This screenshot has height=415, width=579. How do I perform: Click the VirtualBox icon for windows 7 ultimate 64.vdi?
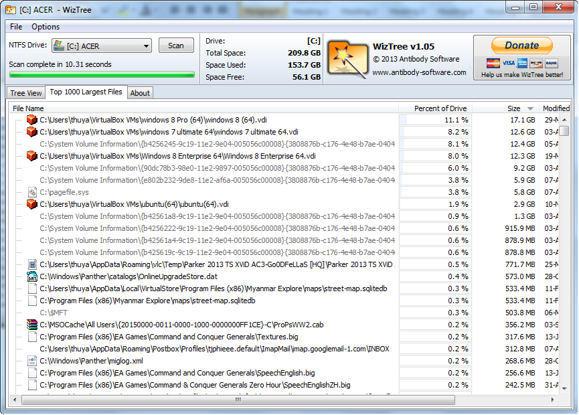point(31,132)
